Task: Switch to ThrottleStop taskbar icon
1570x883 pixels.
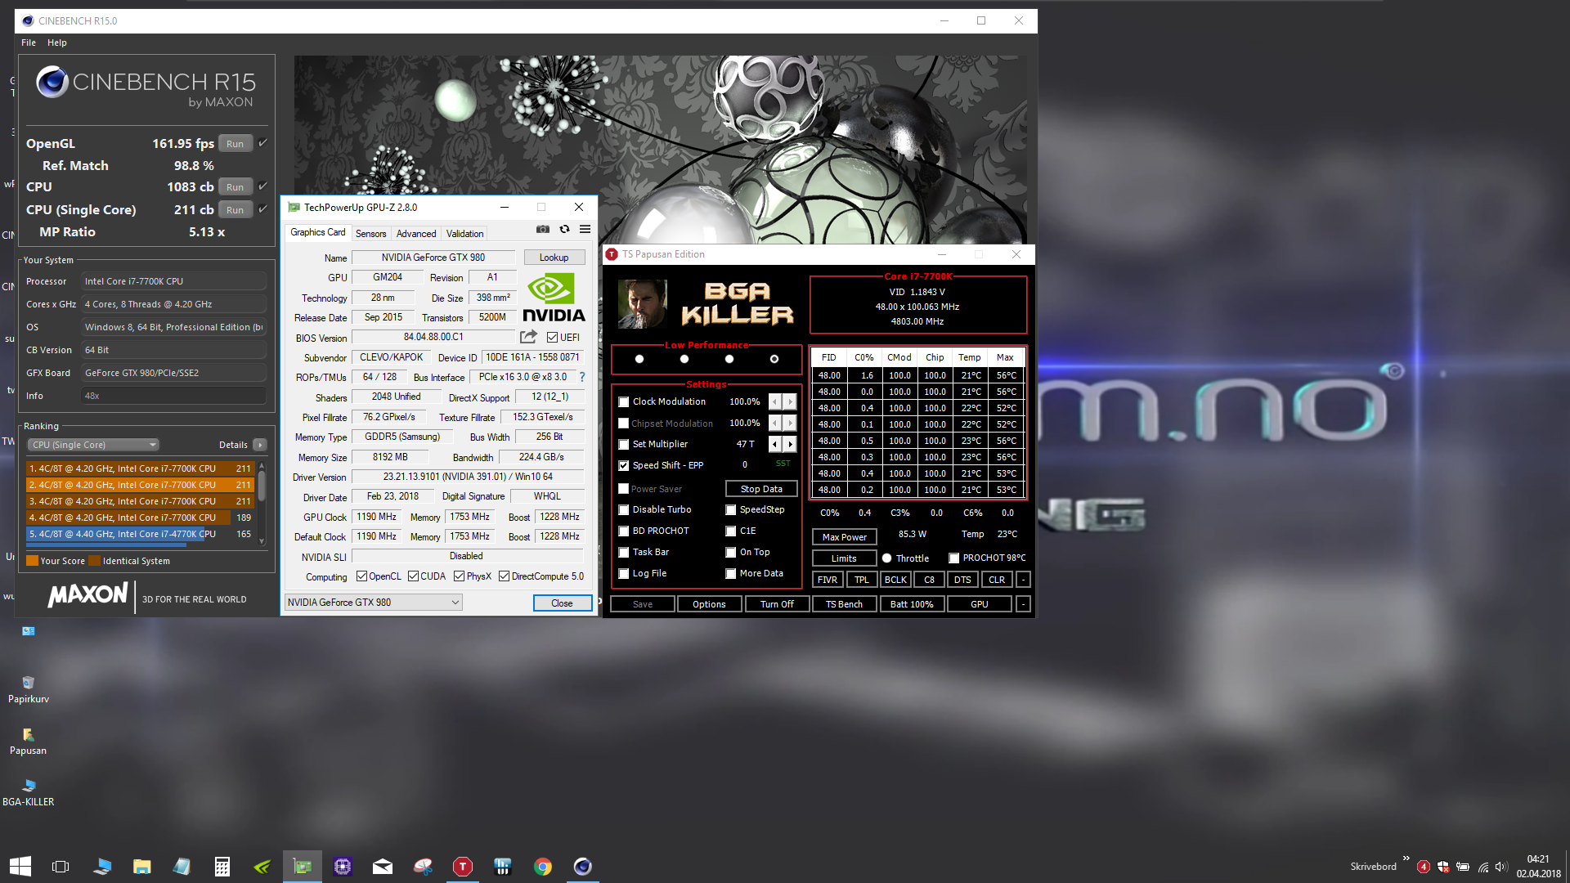Action: [x=462, y=867]
